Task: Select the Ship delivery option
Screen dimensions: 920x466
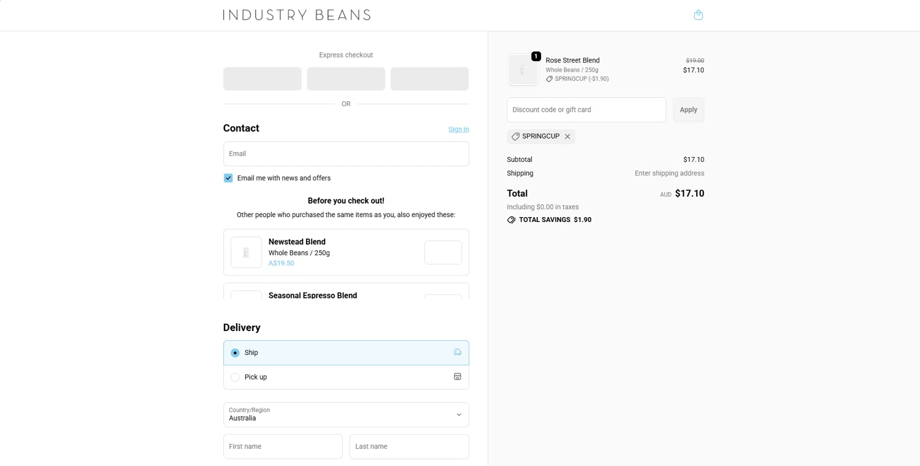Action: click(346, 353)
